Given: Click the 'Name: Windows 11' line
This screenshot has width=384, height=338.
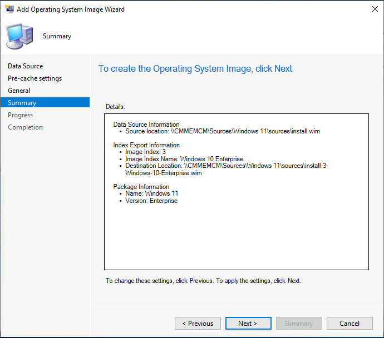Looking at the screenshot, I should pos(151,193).
